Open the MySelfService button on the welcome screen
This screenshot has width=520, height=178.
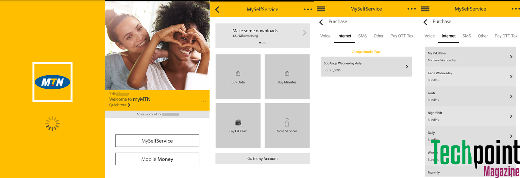[157, 141]
